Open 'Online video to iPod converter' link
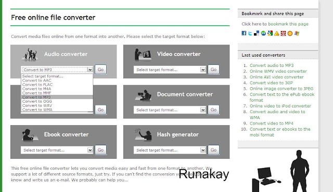Image resolution: width=333 pixels, height=192 pixels. click(280, 106)
